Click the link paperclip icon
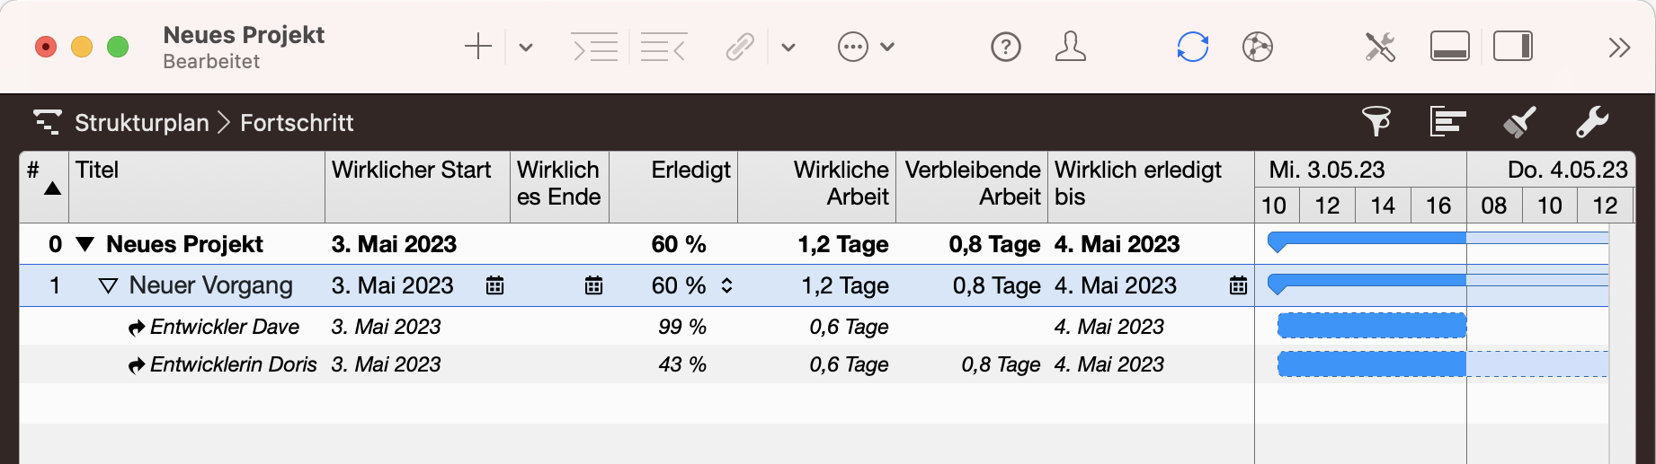 point(740,47)
